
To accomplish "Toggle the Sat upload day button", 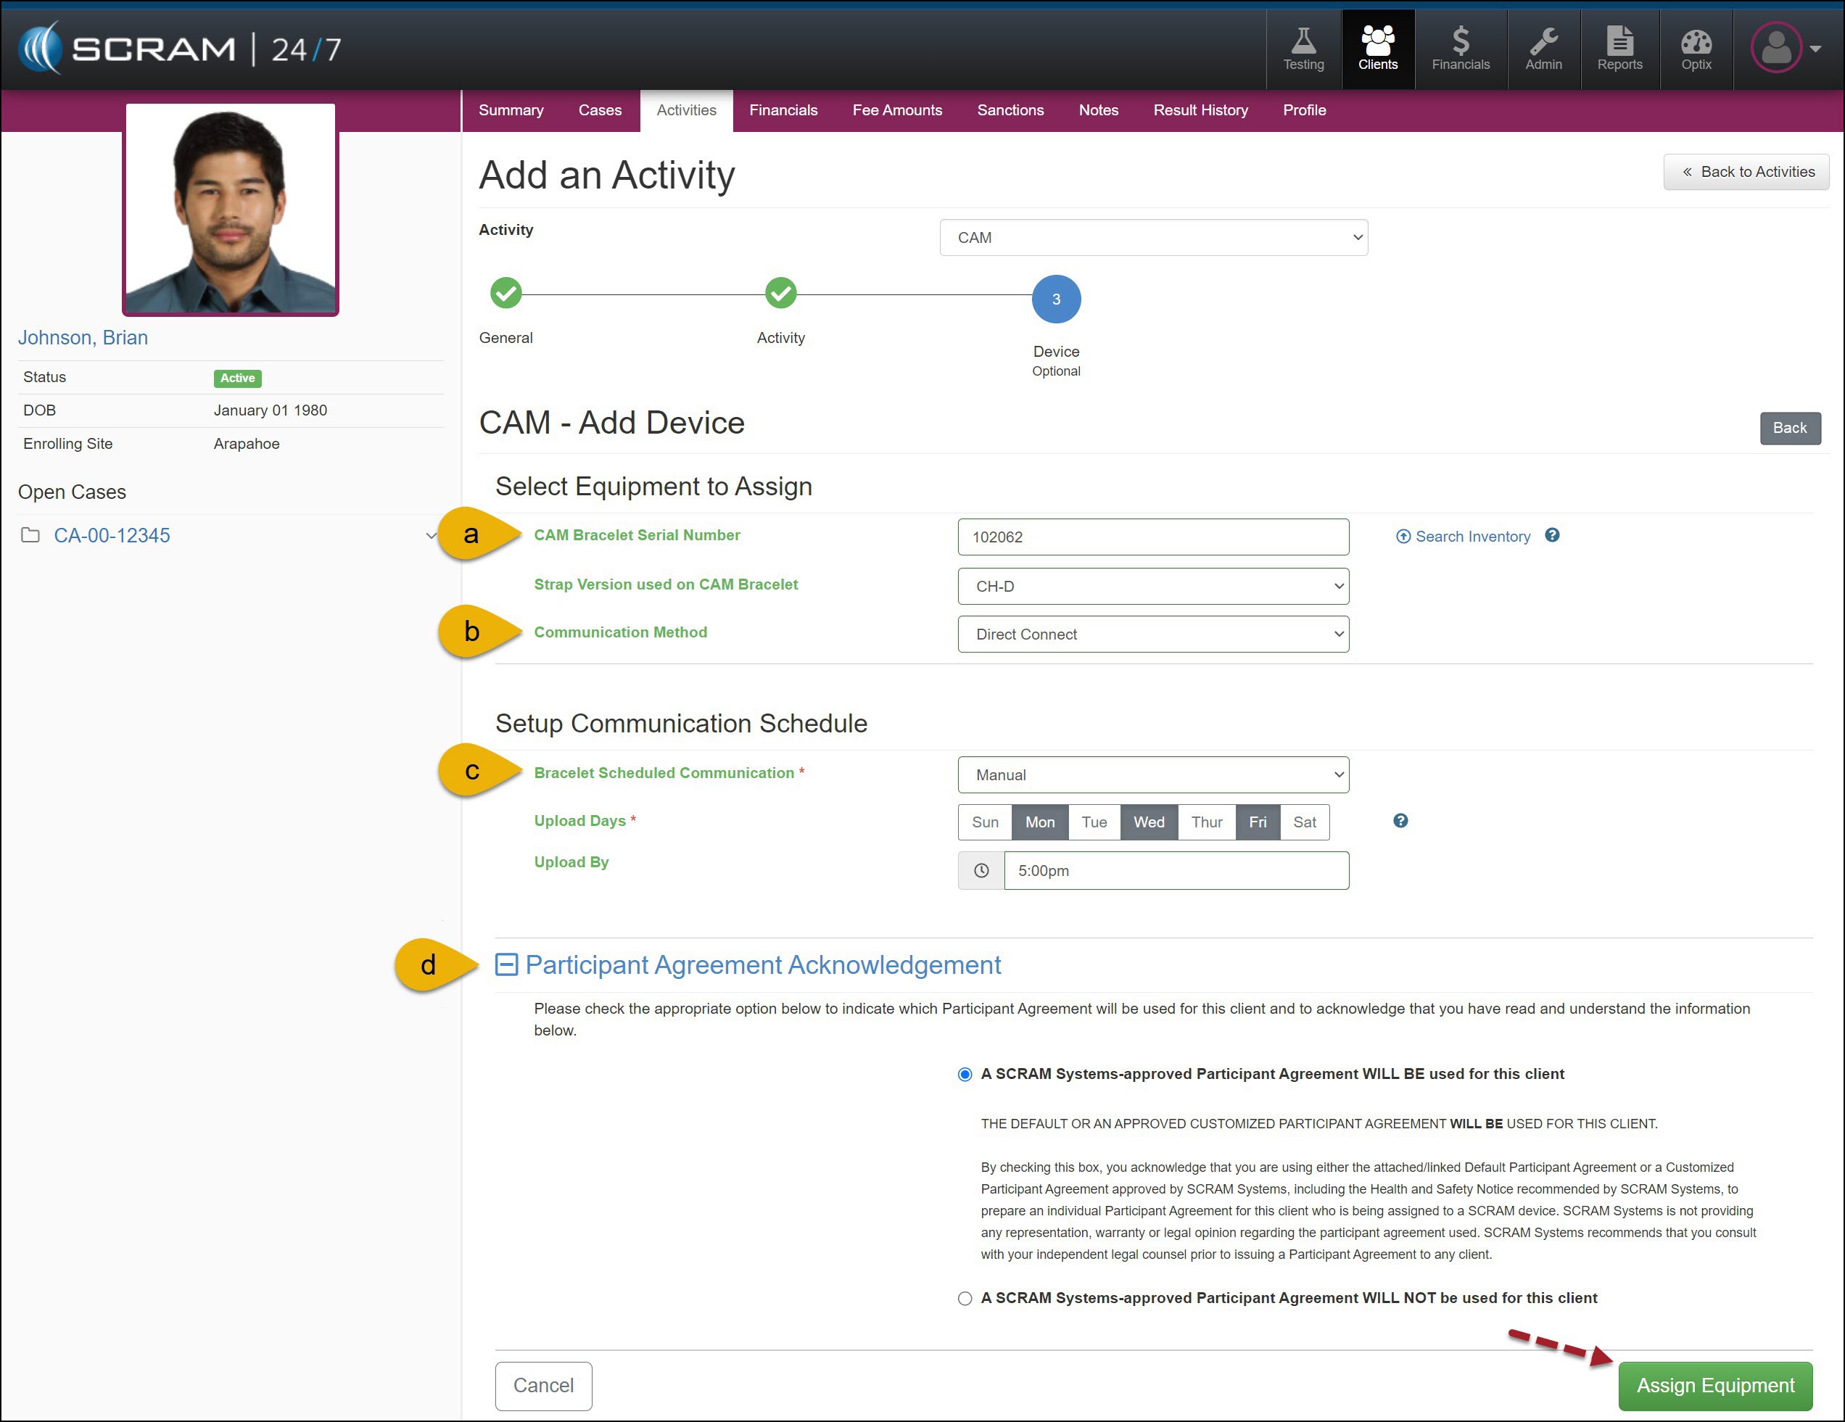I will (1303, 822).
